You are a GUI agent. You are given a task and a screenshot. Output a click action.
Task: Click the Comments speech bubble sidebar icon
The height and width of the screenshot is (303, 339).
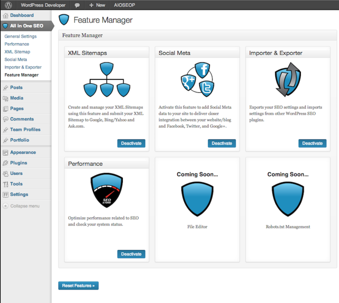coord(6,119)
